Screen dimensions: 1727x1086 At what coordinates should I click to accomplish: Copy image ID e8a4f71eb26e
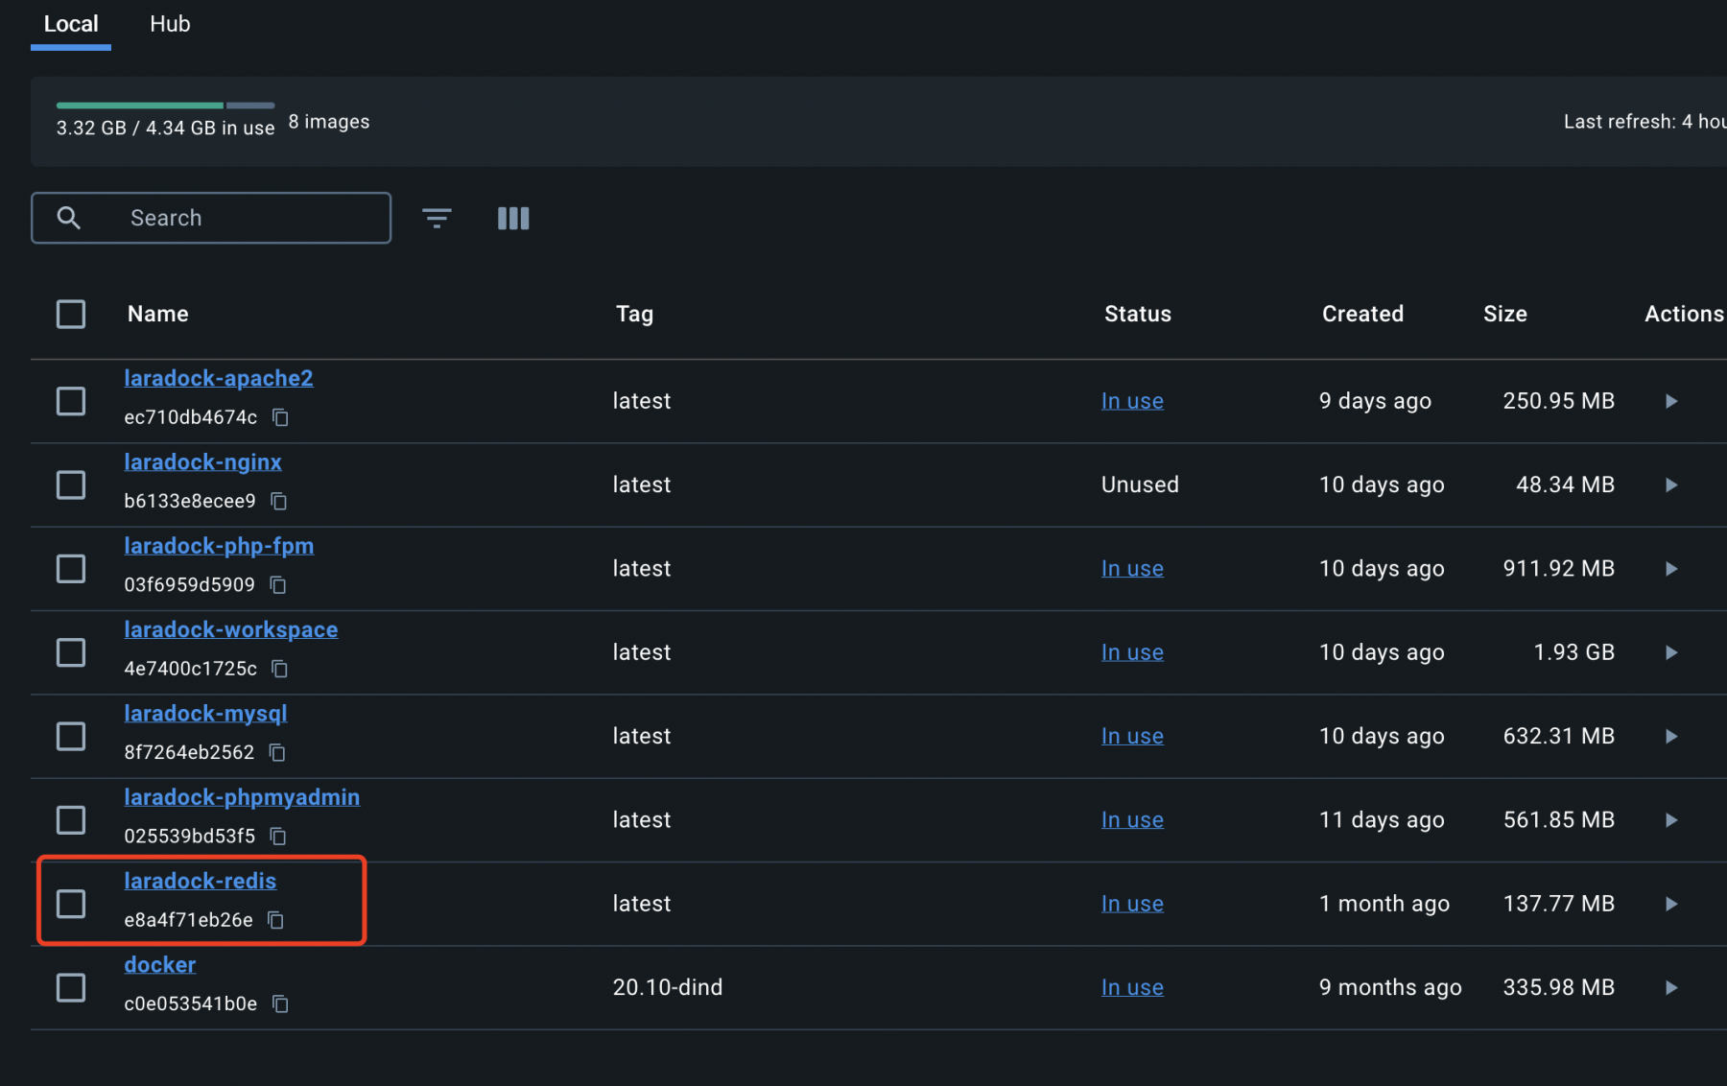point(276,920)
